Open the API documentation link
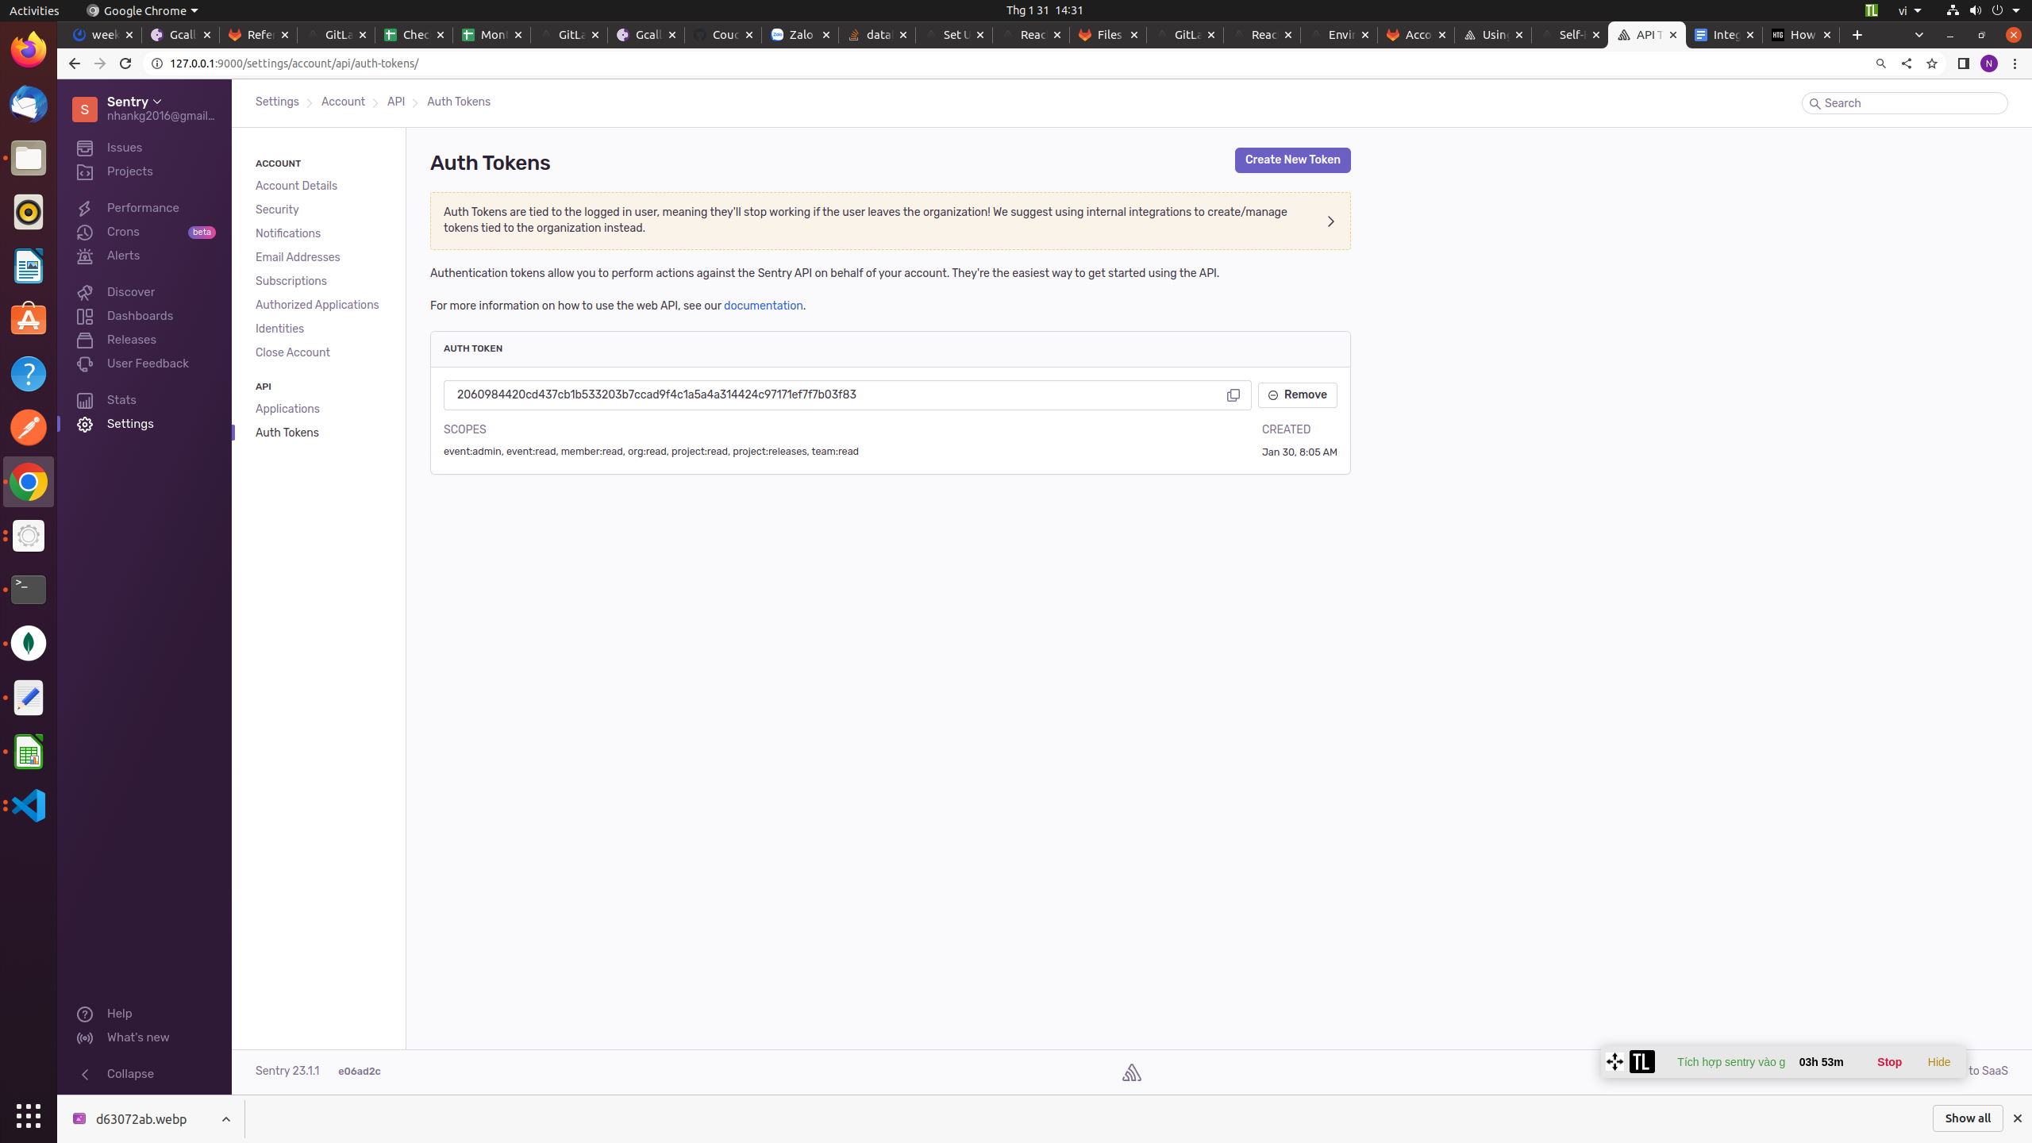The width and height of the screenshot is (2032, 1143). pyautogui.click(x=763, y=306)
